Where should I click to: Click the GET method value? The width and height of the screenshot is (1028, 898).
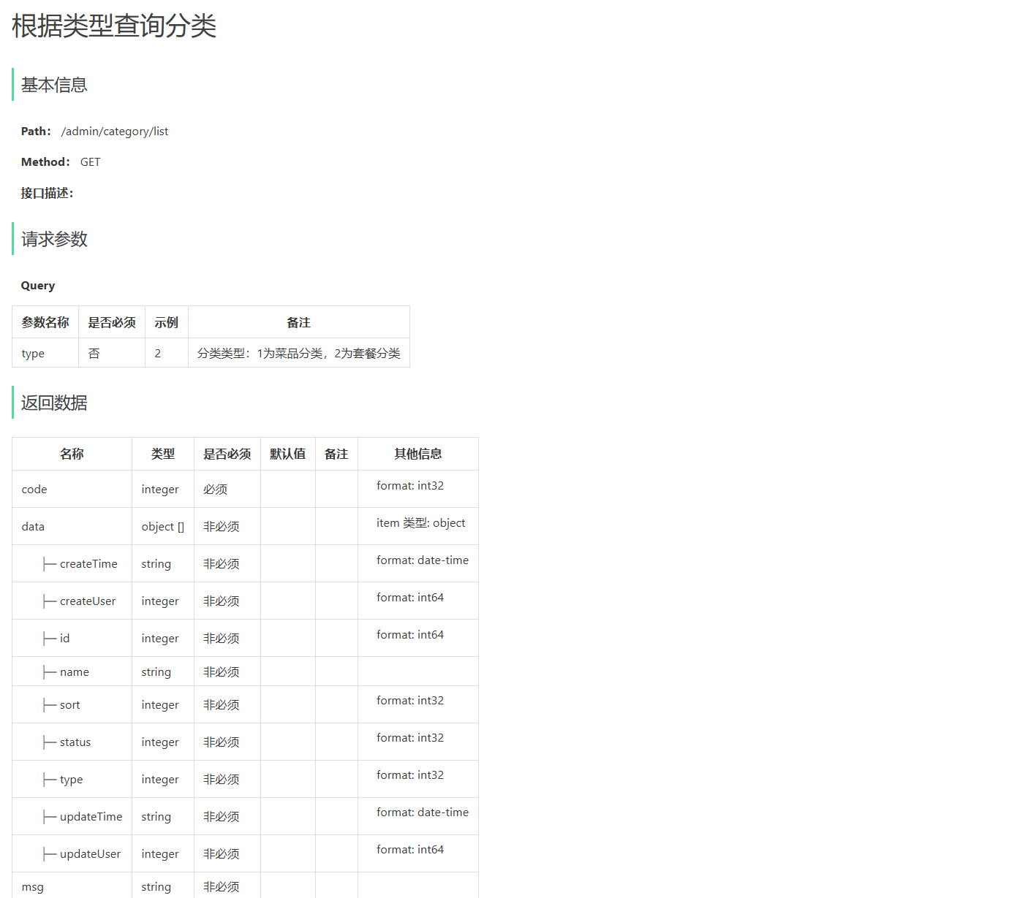point(90,162)
